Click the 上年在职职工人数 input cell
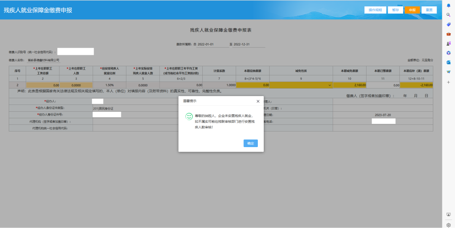 76,85
